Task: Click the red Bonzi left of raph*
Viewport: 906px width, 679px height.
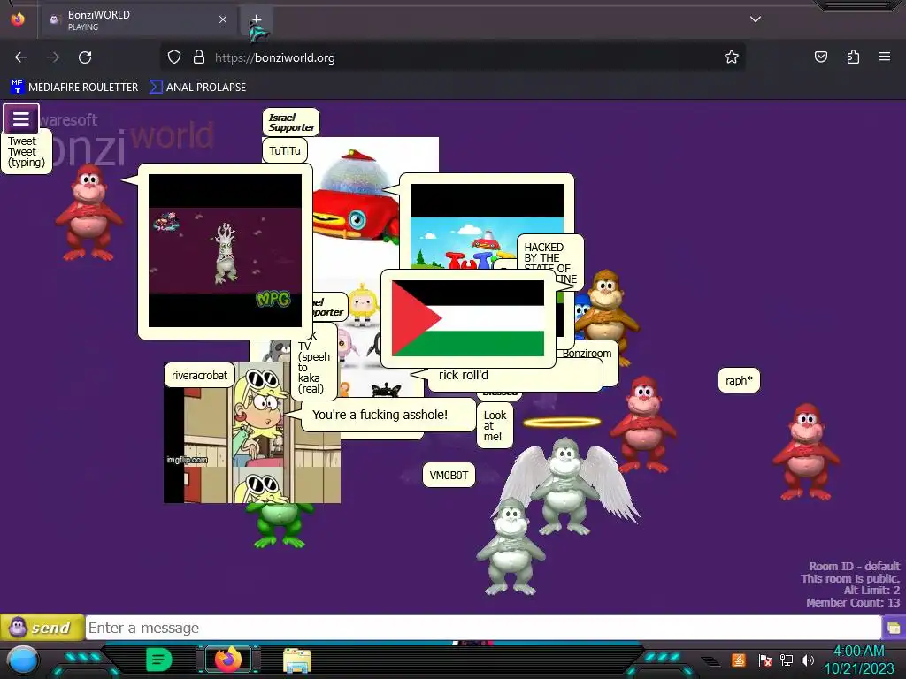Action: [x=643, y=424]
